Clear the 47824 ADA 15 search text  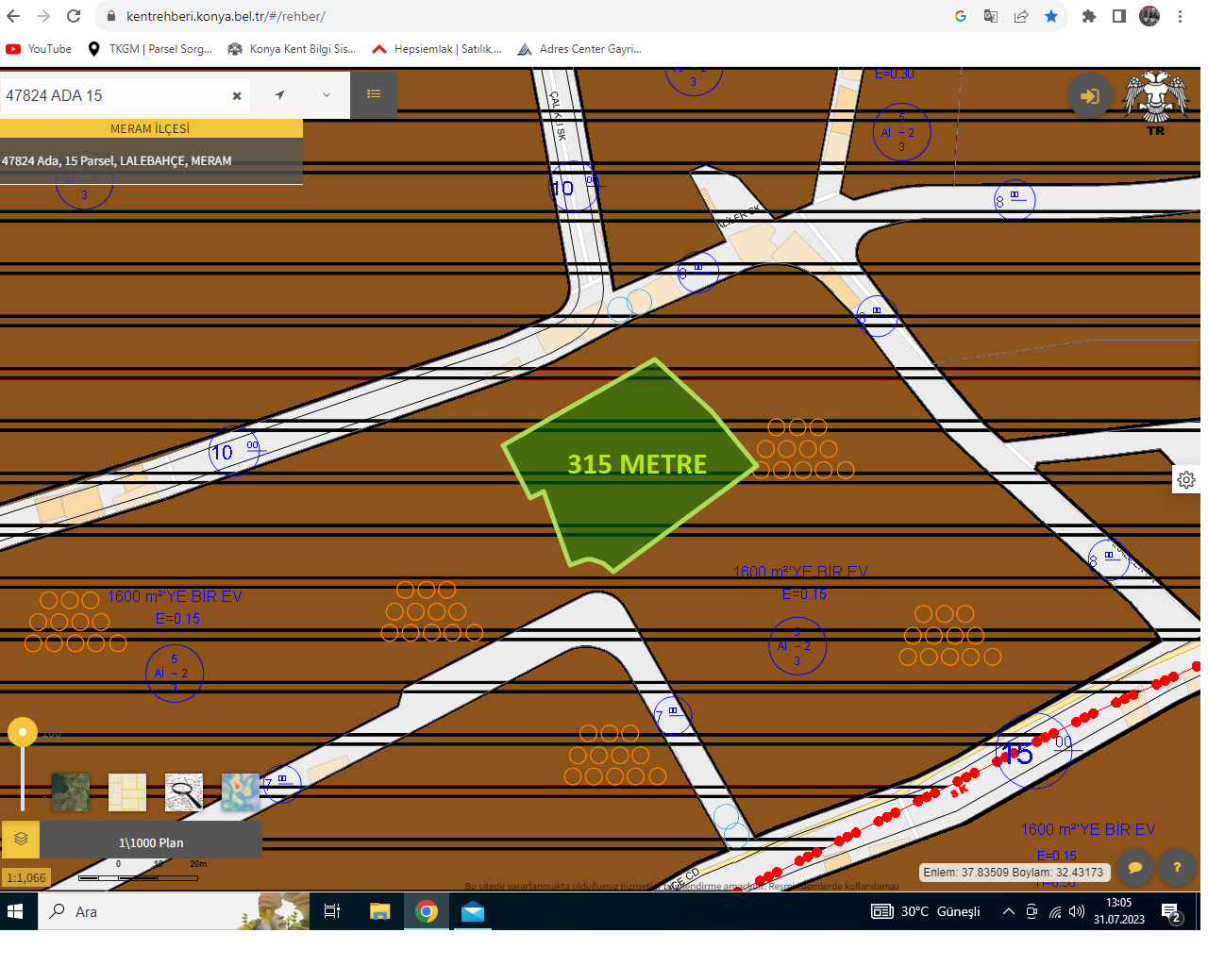point(237,95)
